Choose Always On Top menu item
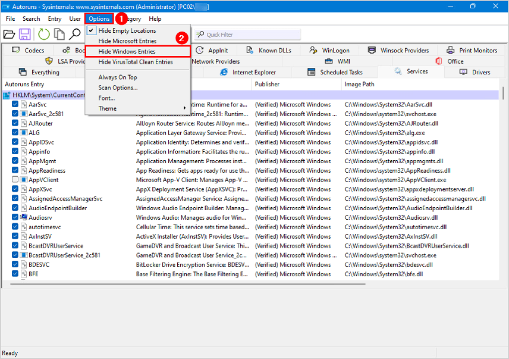The width and height of the screenshot is (509, 359). [137, 77]
